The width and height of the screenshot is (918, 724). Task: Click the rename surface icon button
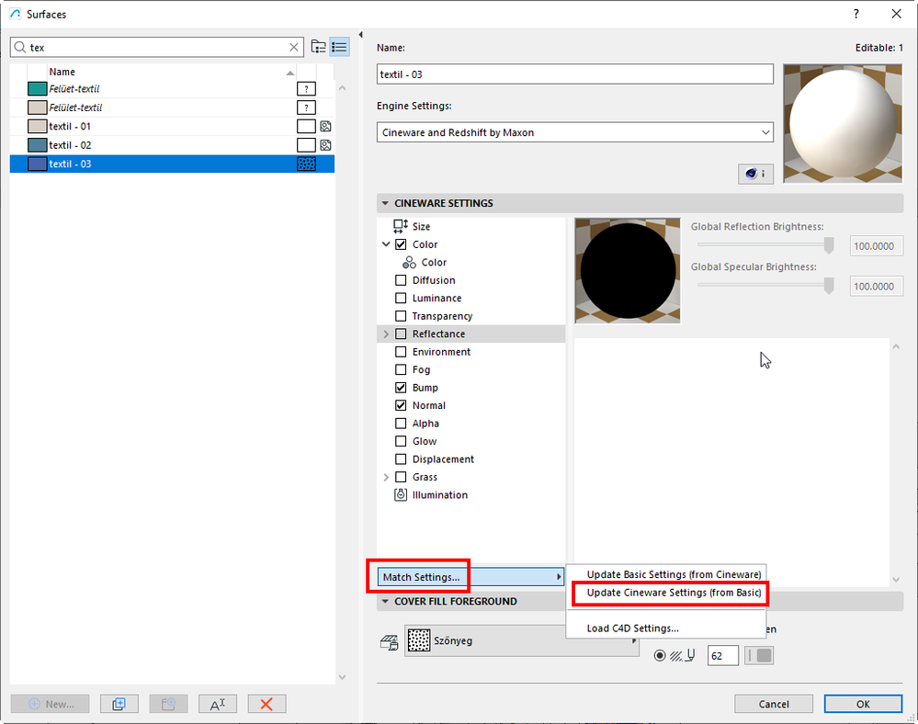[x=217, y=704]
